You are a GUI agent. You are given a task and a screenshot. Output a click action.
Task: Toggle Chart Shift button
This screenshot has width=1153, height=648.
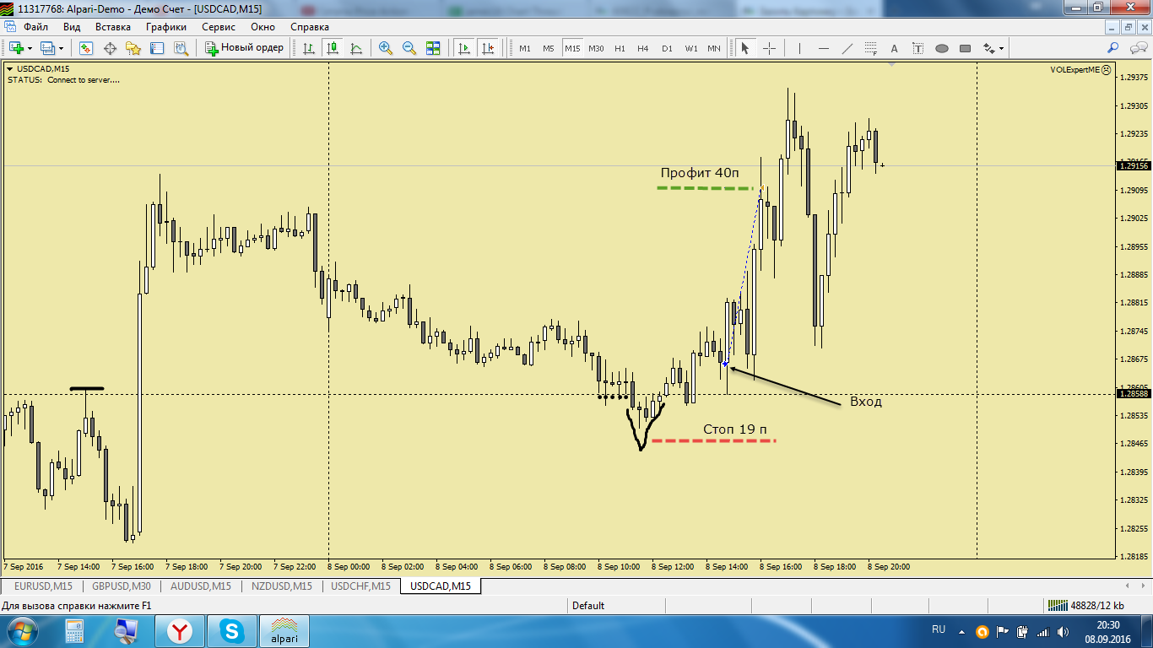(x=487, y=48)
